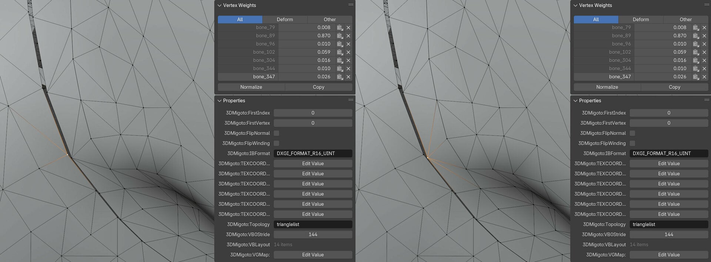The height and width of the screenshot is (262, 711).
Task: Activate bone_347 group name in left panel
Action: (248, 77)
